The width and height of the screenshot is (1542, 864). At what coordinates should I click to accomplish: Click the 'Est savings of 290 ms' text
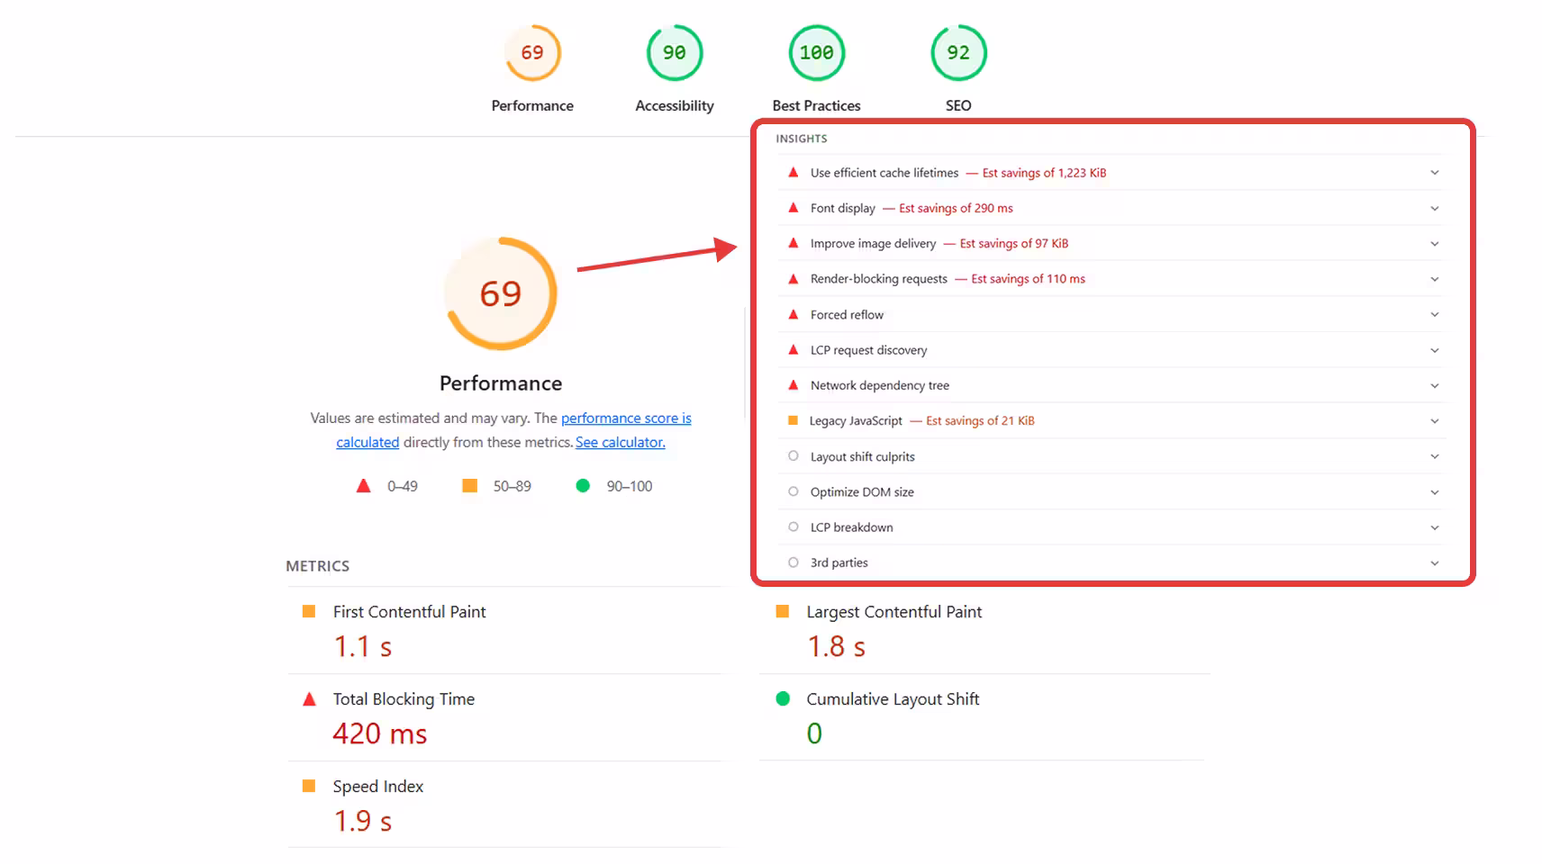[956, 208]
